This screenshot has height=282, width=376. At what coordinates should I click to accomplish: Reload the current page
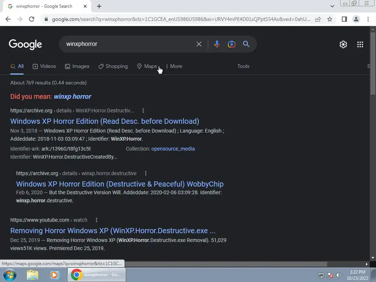32,19
